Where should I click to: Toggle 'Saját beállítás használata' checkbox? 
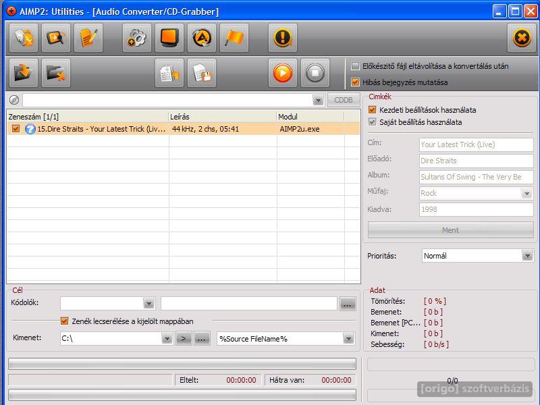click(x=372, y=122)
